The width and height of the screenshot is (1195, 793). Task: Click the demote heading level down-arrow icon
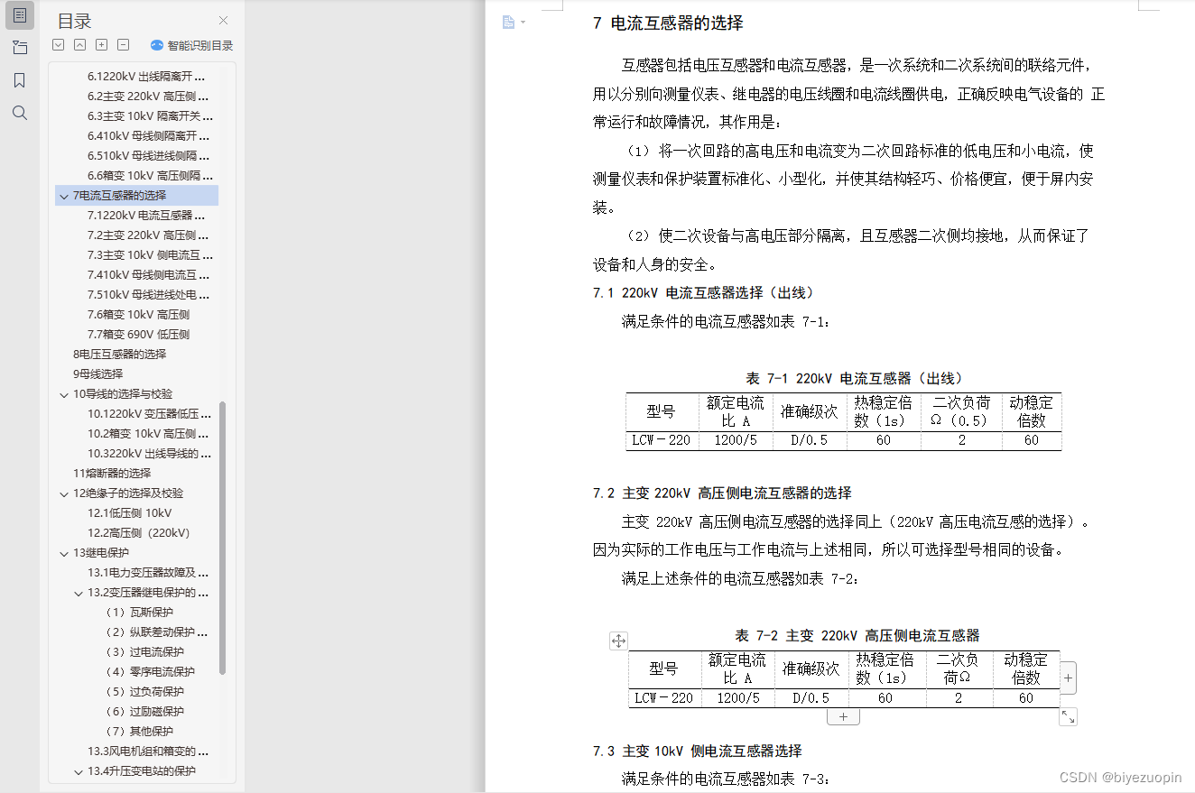click(x=58, y=45)
